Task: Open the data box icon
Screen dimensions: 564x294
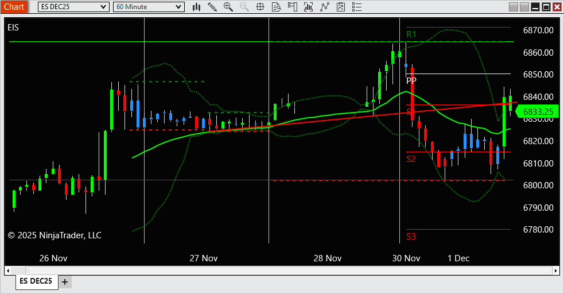Action: 276,7
